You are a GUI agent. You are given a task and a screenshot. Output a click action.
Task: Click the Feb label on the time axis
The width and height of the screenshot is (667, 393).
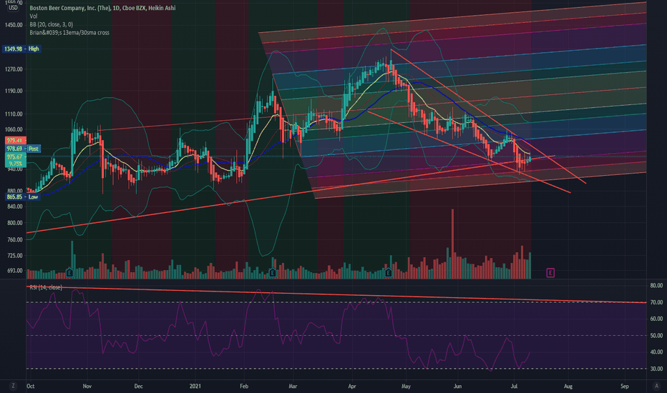point(244,386)
